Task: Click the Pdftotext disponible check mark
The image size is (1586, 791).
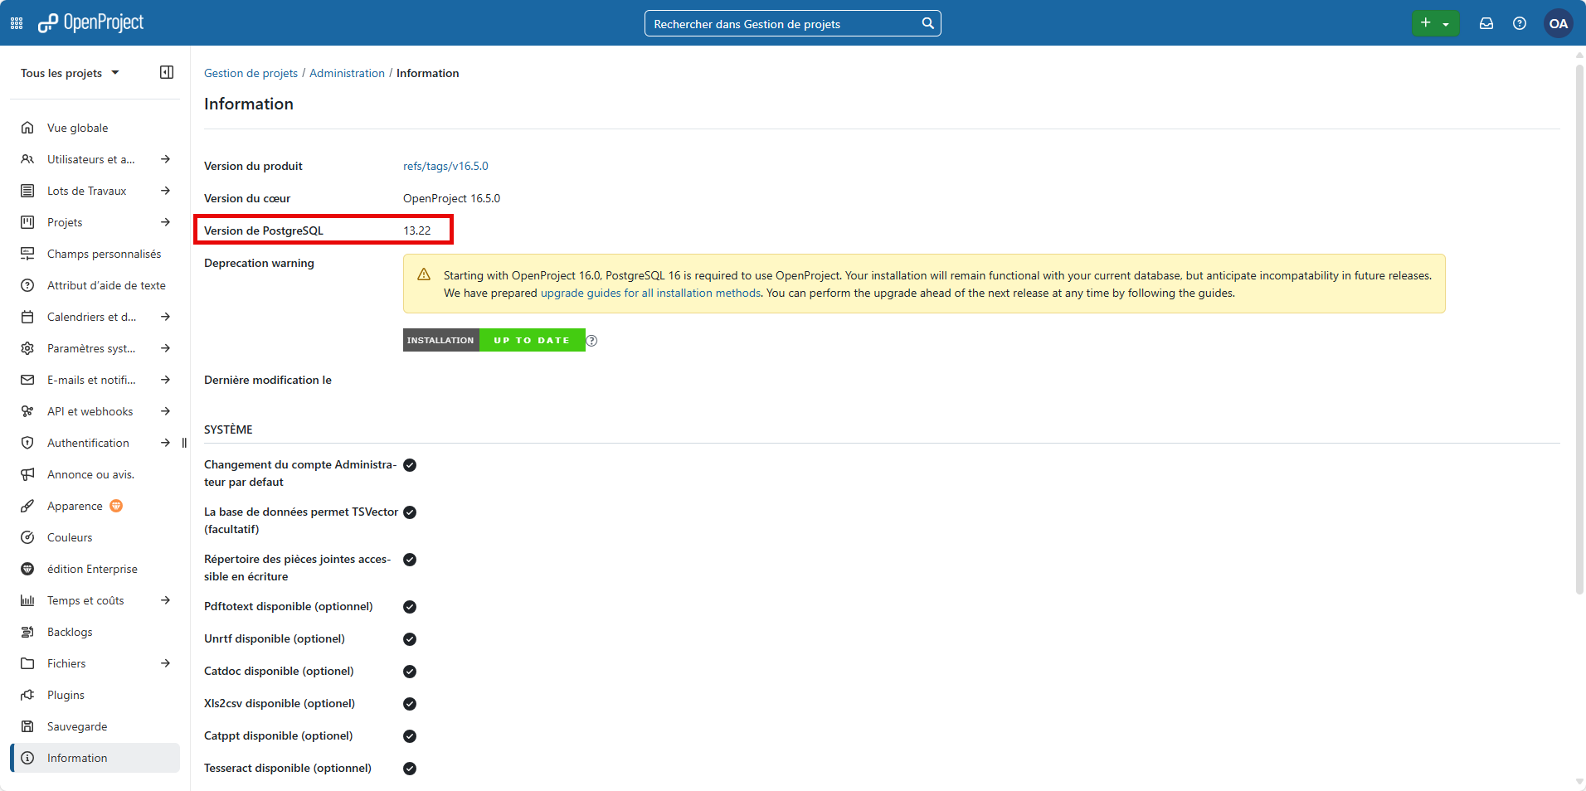Action: [410, 607]
